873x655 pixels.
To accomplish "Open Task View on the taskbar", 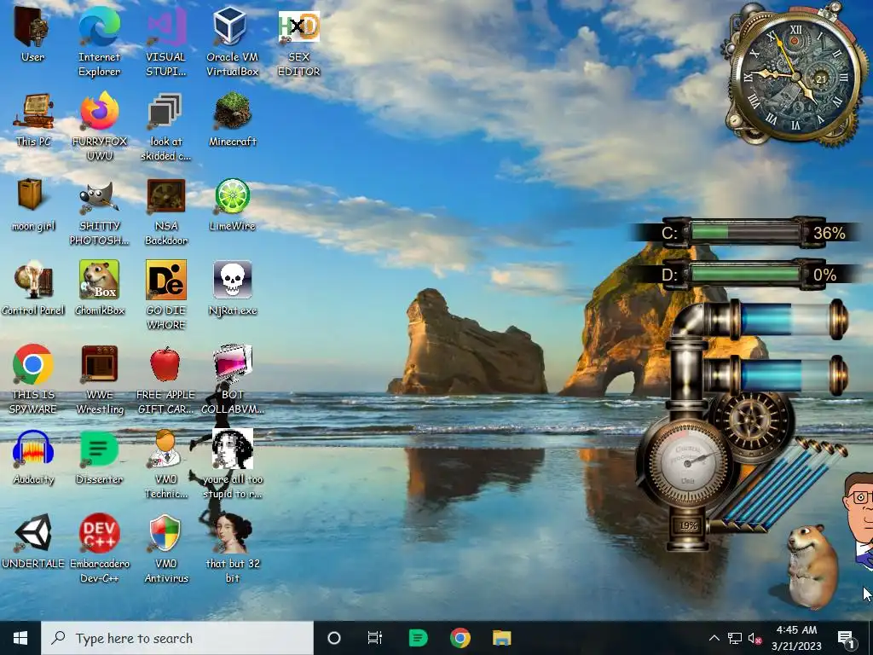I will click(x=375, y=638).
